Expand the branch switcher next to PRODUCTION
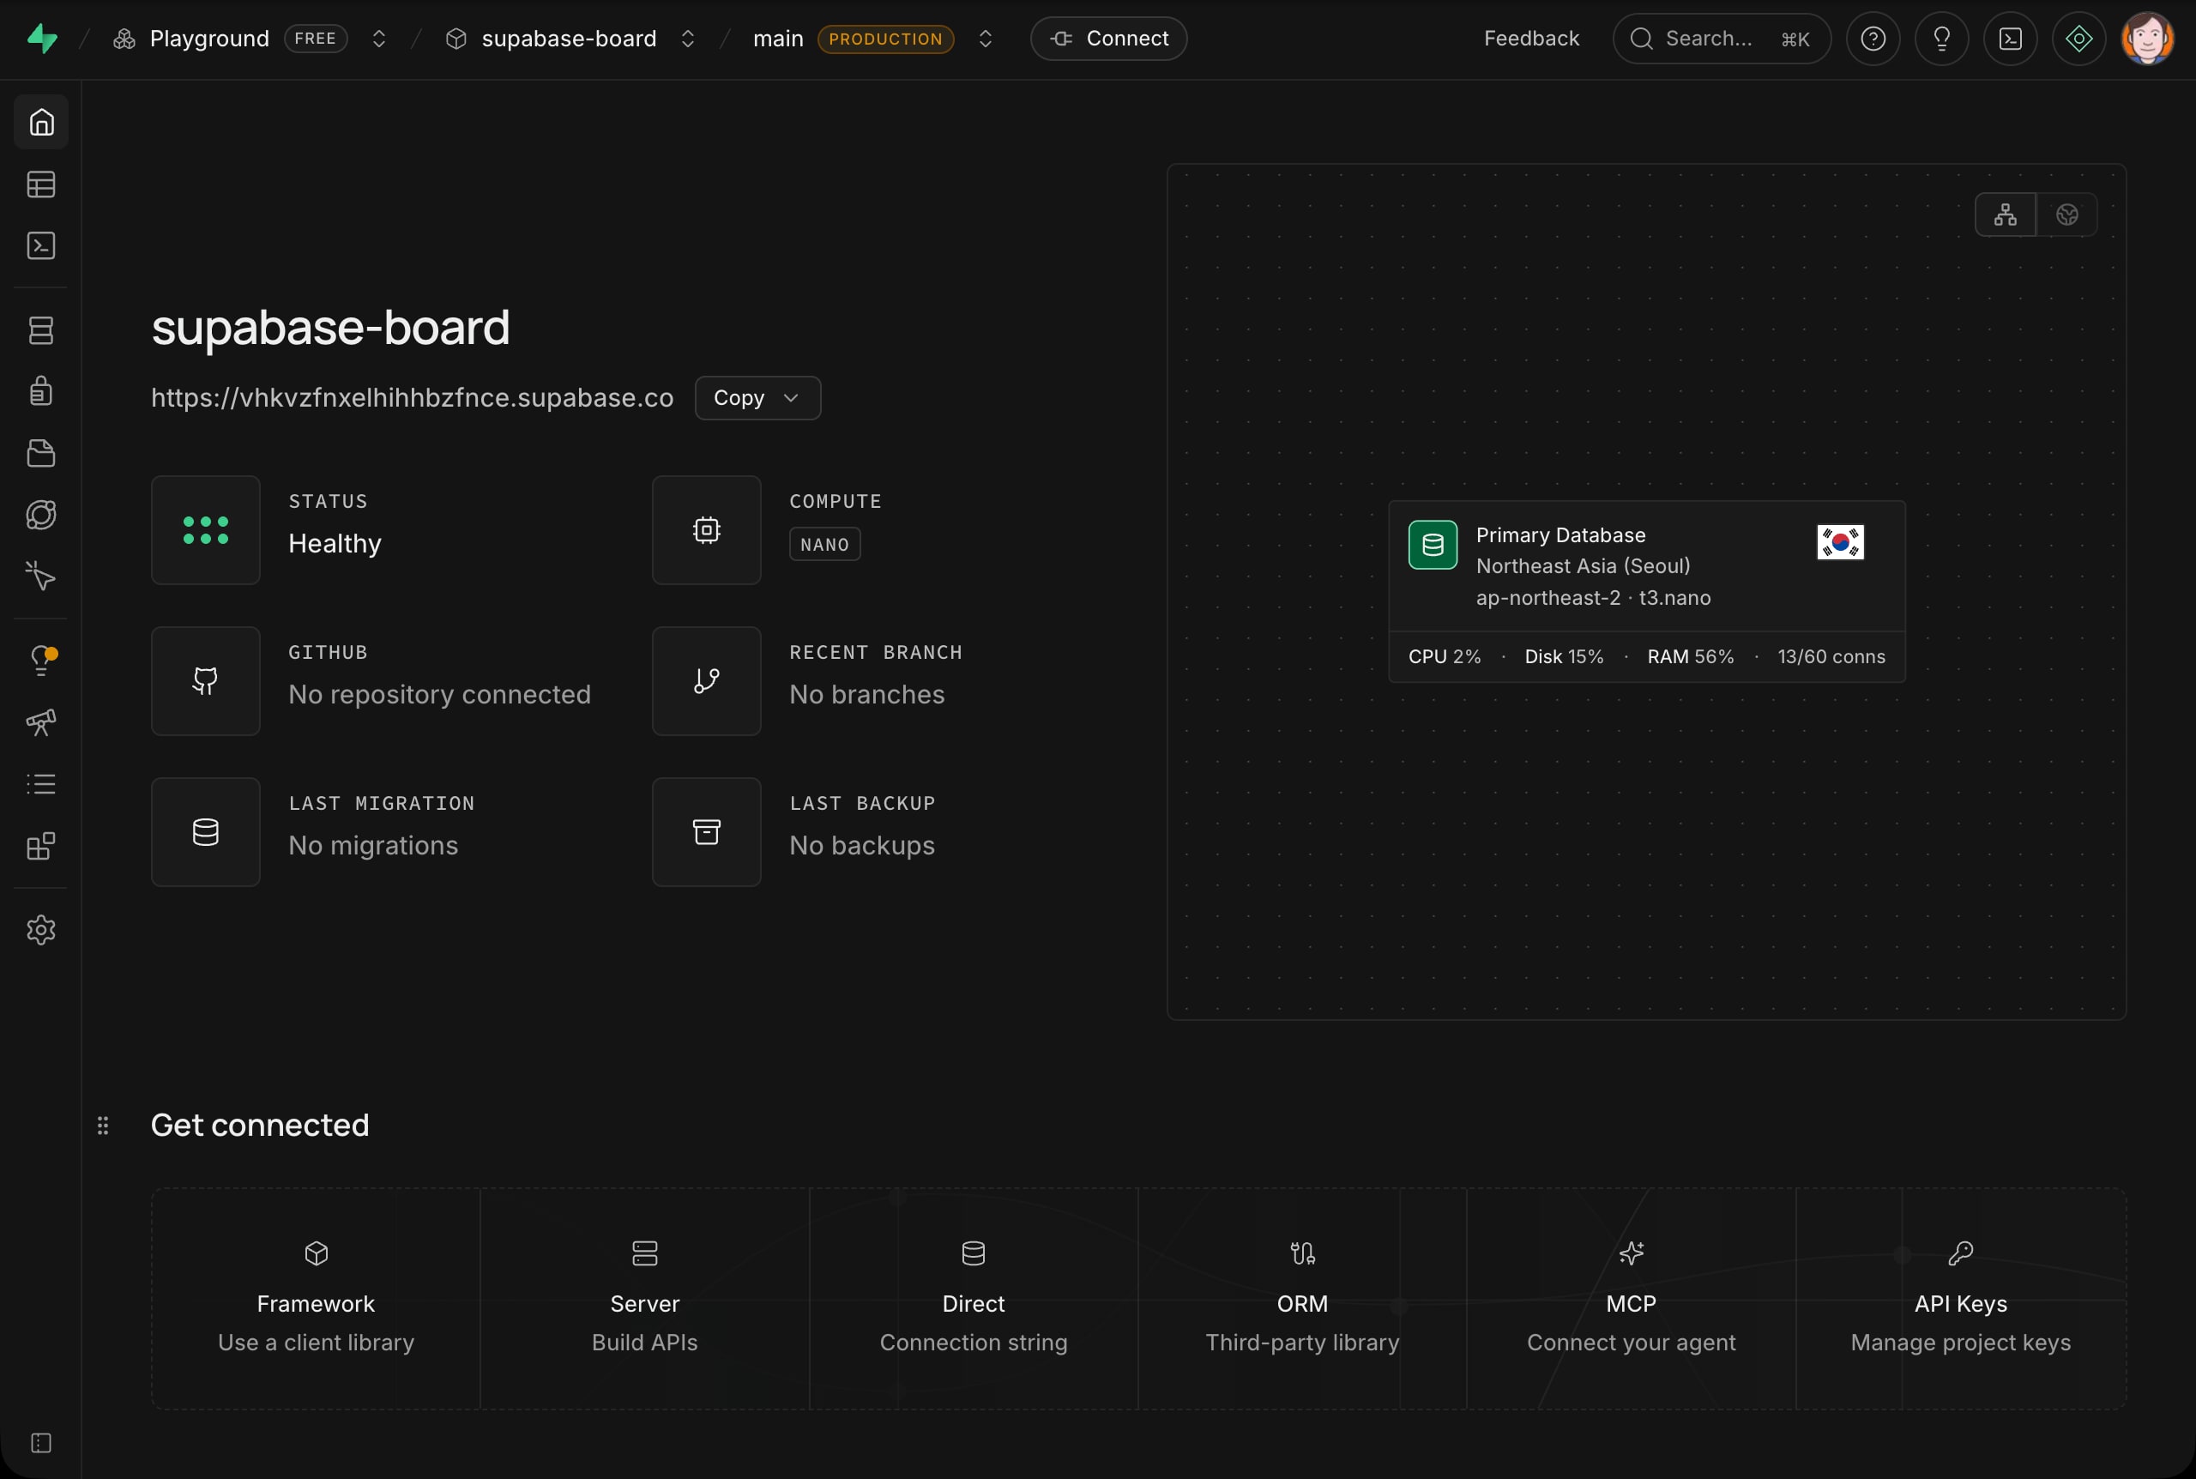The width and height of the screenshot is (2196, 1479). pyautogui.click(x=986, y=39)
